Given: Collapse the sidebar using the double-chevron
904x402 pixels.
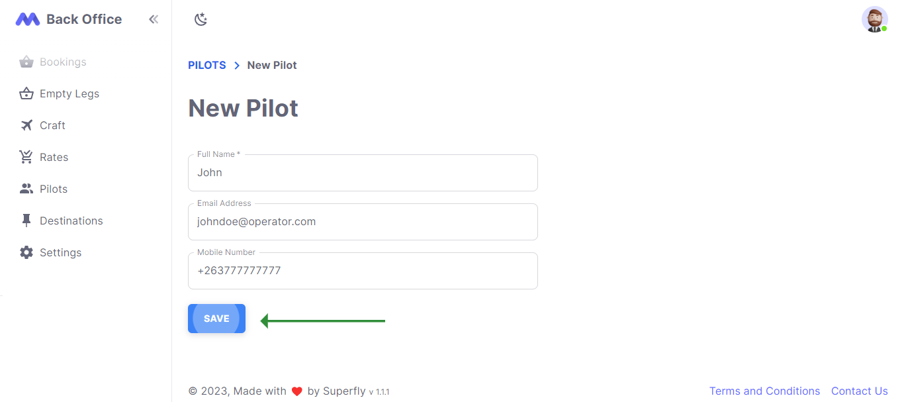Looking at the screenshot, I should (154, 19).
